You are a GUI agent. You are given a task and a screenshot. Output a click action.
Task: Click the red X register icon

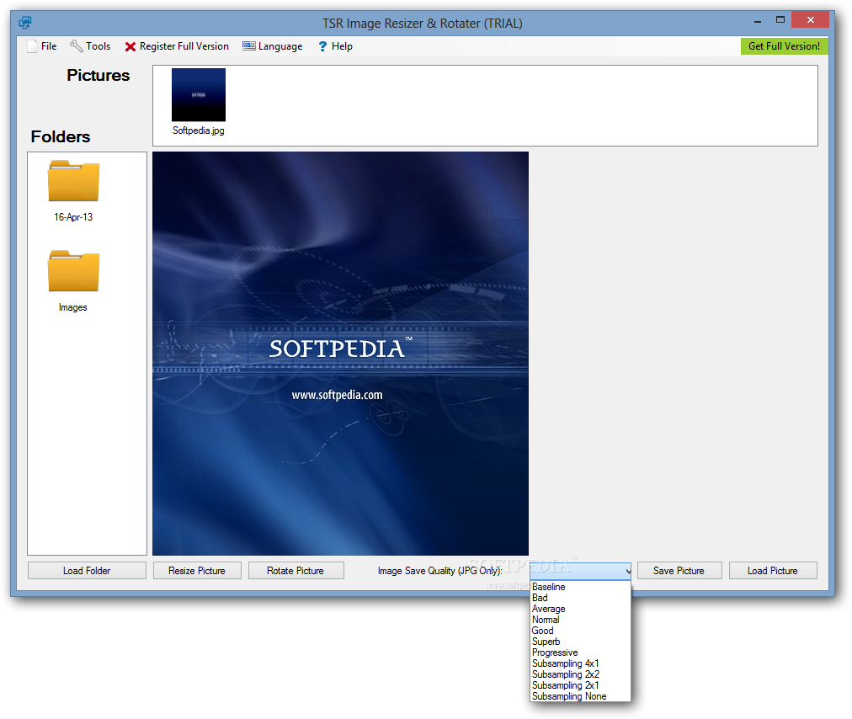[x=130, y=47]
